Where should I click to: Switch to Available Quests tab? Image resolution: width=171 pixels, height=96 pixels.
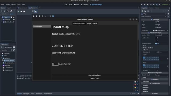79,23
